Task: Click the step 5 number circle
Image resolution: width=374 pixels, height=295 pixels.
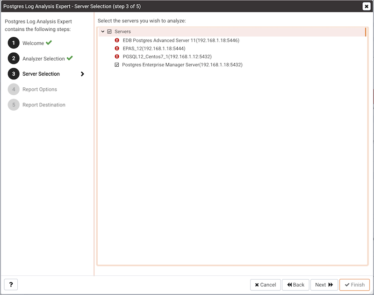Action: 14,105
